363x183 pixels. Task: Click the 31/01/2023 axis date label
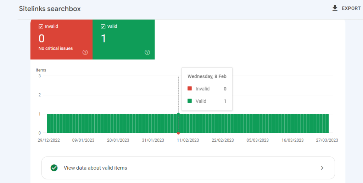click(x=153, y=140)
